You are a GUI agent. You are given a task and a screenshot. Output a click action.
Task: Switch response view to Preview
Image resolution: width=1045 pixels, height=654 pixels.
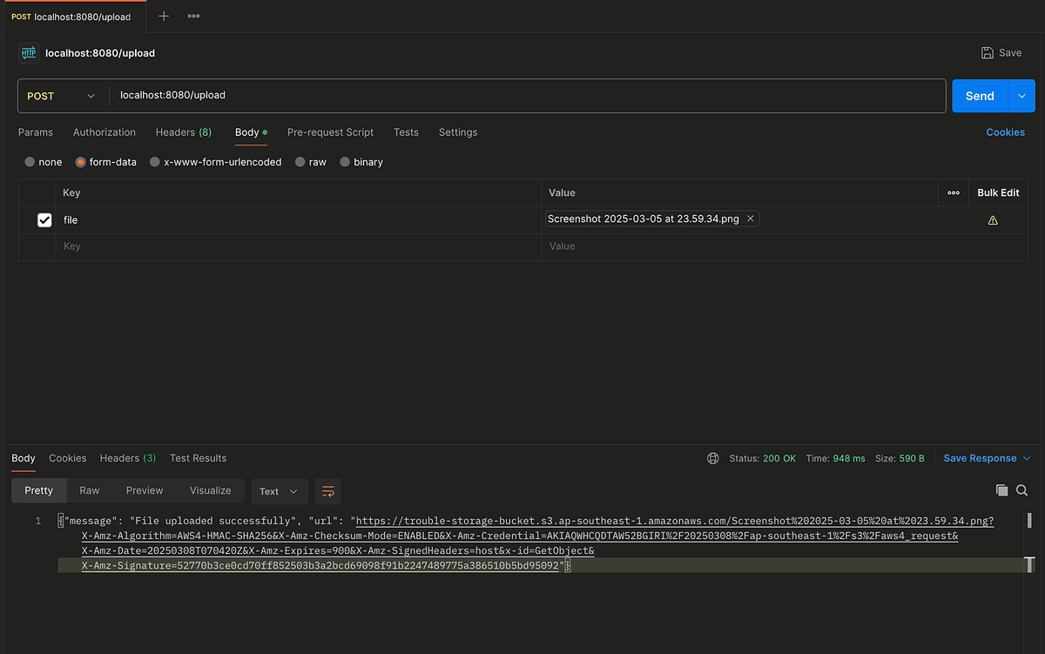coord(145,490)
